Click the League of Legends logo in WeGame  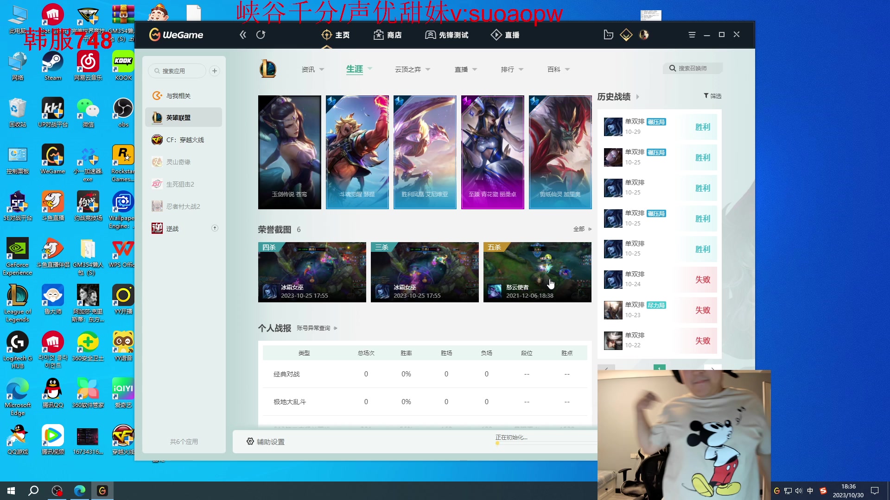click(x=268, y=69)
